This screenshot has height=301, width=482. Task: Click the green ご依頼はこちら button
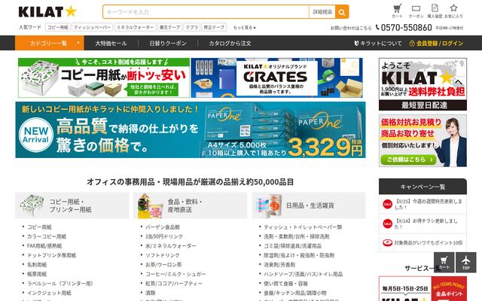point(408,160)
